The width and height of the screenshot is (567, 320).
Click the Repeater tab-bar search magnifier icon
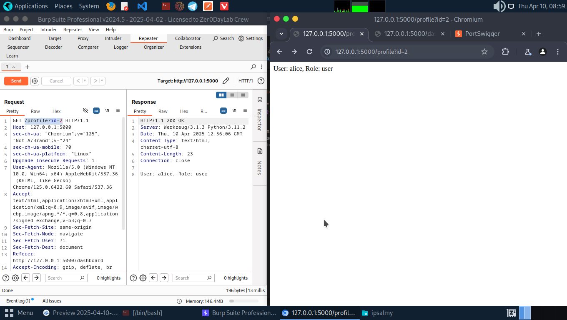(253, 67)
